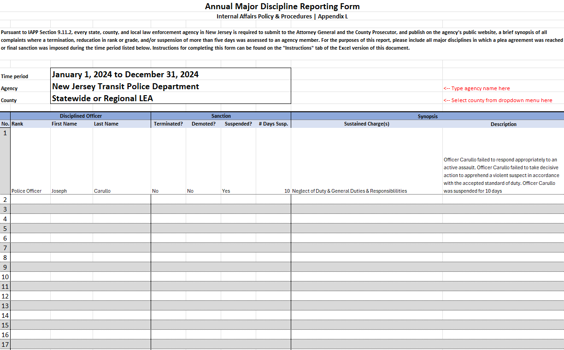Select the # Days Susp. header

click(x=273, y=124)
